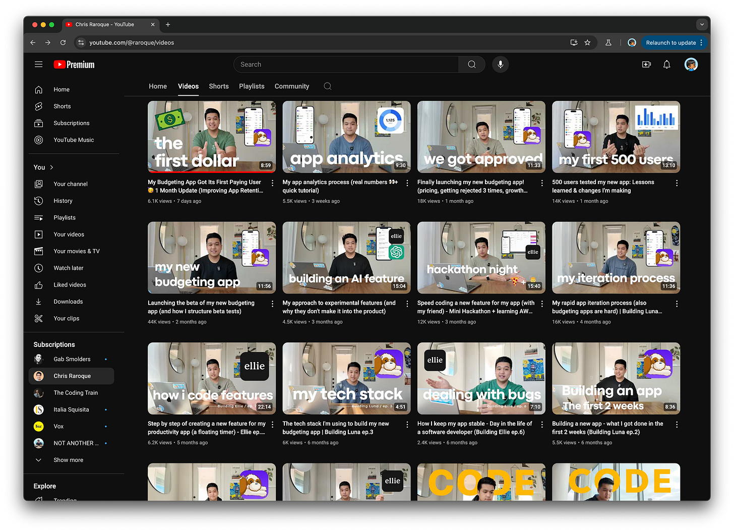Viewport: 734px width, 532px height.
Task: Select the Community tab
Action: [292, 86]
